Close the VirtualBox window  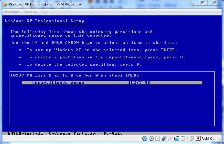(x=215, y=3)
